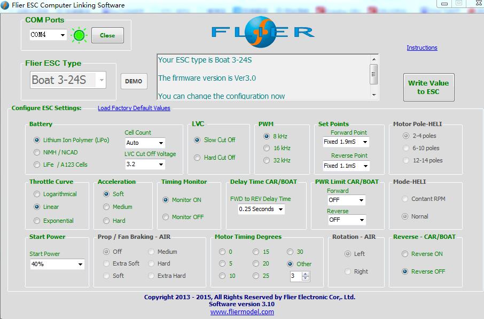484x319 pixels.
Task: Click the Other timing value field
Action: pos(295,276)
